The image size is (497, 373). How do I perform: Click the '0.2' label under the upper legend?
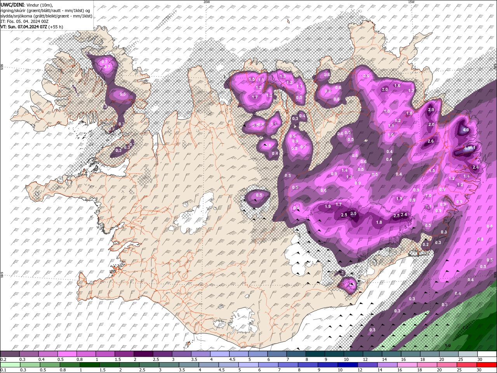tap(3, 359)
